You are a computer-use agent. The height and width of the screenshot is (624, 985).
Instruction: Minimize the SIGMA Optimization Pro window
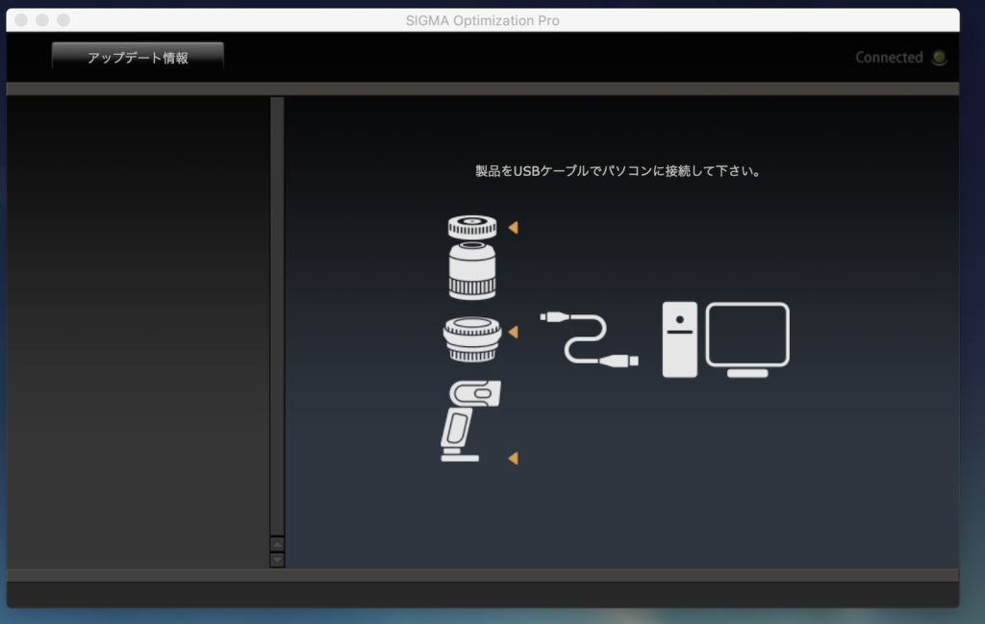coord(42,20)
